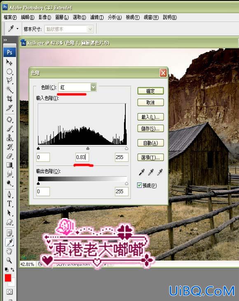Select the Gradient tool

[x=9, y=165]
